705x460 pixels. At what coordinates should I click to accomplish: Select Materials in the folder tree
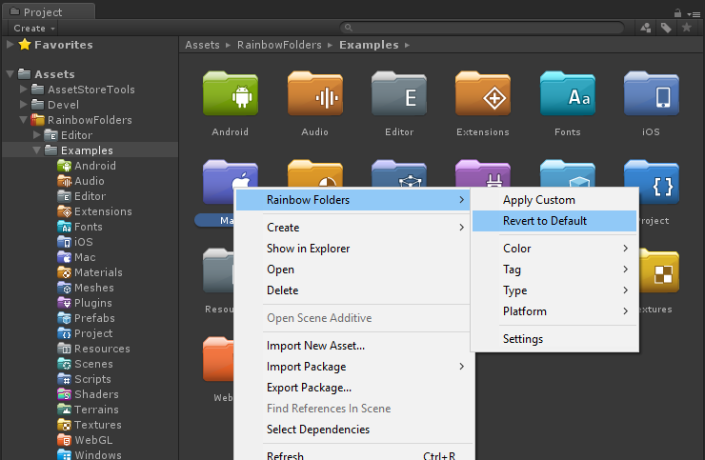pos(98,272)
